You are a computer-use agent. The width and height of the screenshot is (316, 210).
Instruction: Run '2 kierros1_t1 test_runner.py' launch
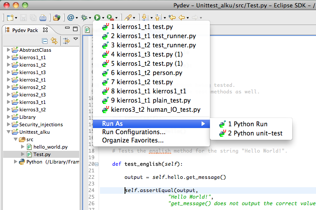(x=151, y=36)
